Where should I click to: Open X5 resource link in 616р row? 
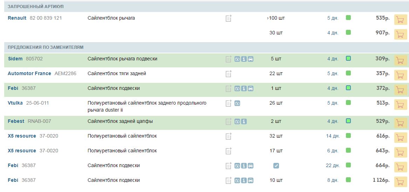22,136
